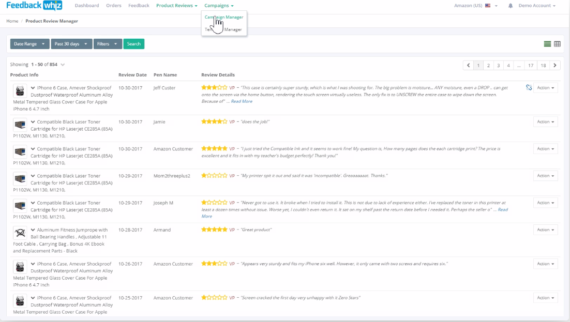This screenshot has height=322, width=570.
Task: Open the iPhone 6 Case thumbnail for Jeff Custer's review
Action: 20,90
